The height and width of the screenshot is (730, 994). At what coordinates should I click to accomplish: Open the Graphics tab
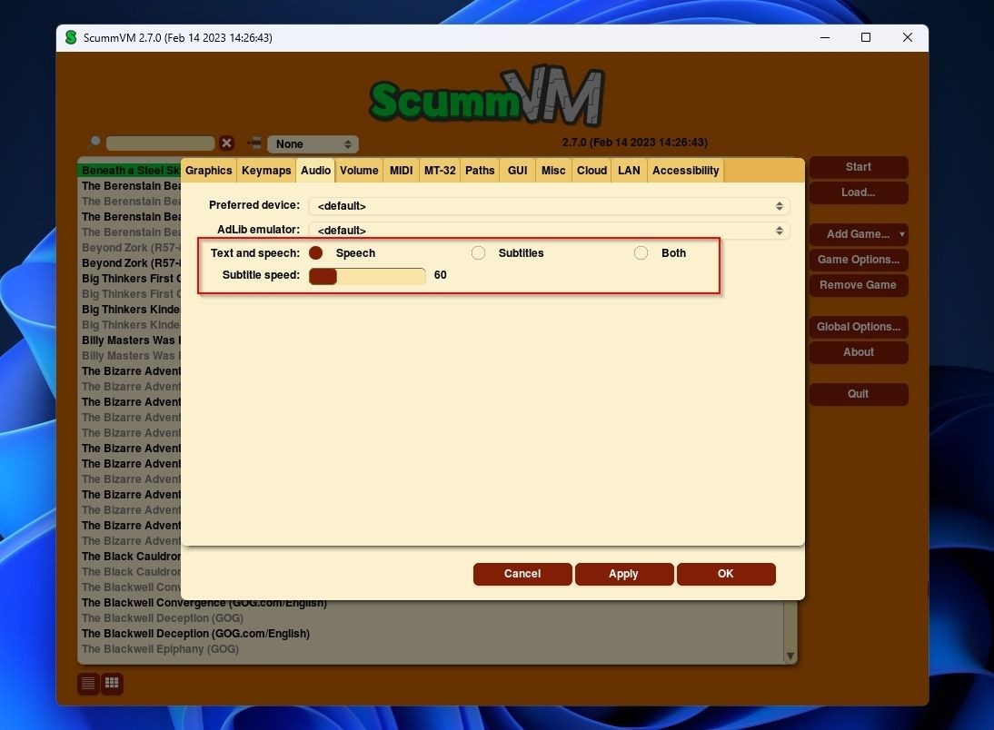click(x=209, y=171)
